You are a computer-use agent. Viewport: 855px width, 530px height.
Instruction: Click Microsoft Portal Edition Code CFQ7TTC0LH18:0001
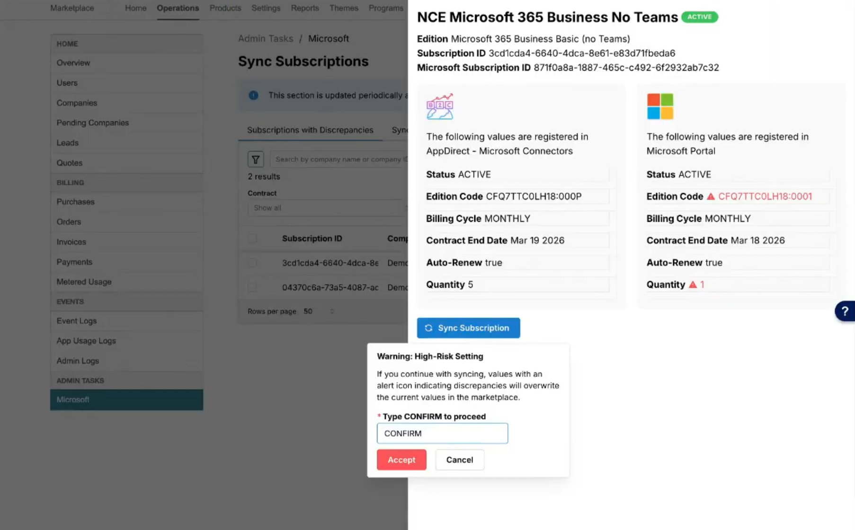(x=765, y=196)
